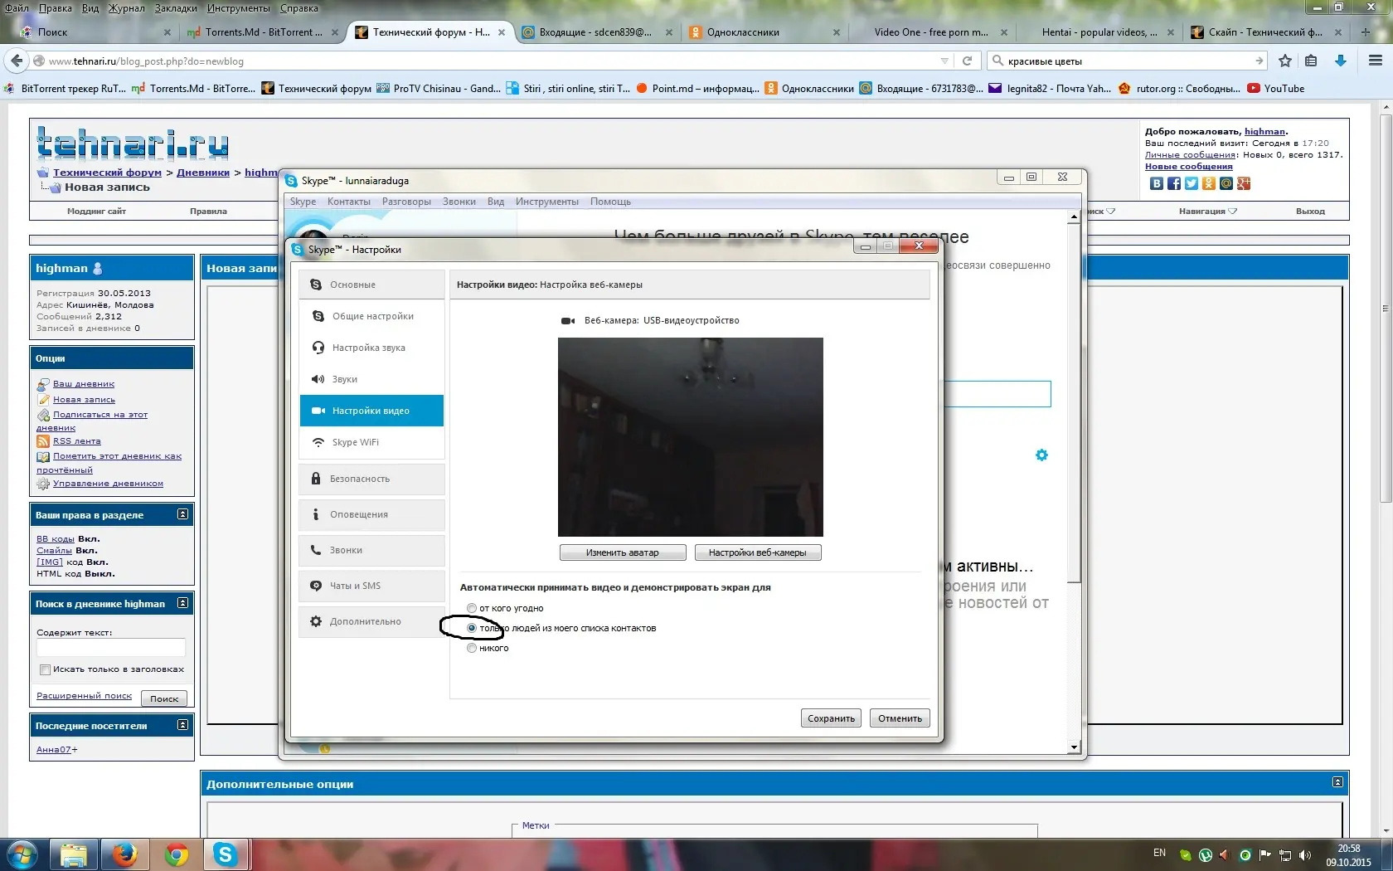Expand the 'Навигация' dropdown menu

(x=1207, y=211)
